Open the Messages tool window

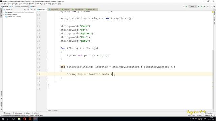(x=17, y=113)
